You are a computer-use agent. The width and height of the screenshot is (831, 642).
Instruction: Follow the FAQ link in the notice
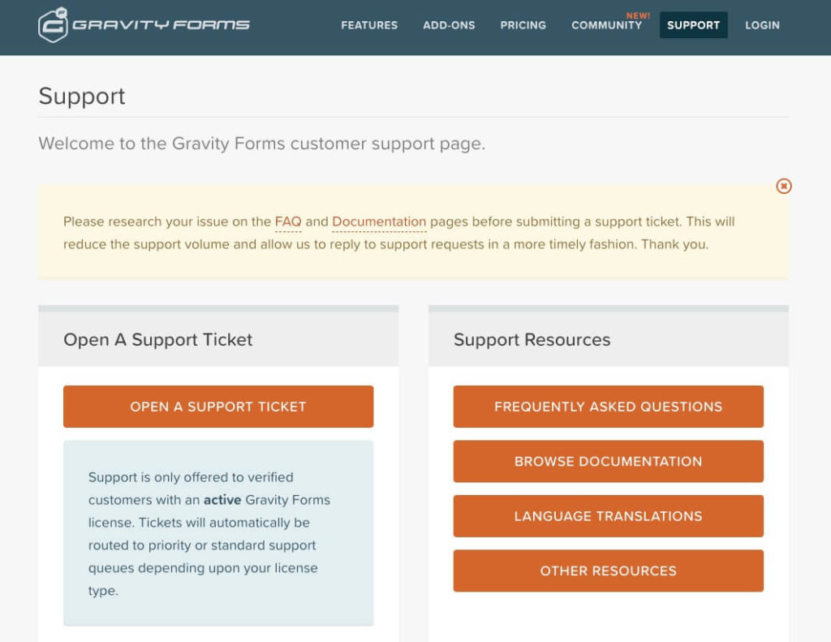click(x=288, y=222)
